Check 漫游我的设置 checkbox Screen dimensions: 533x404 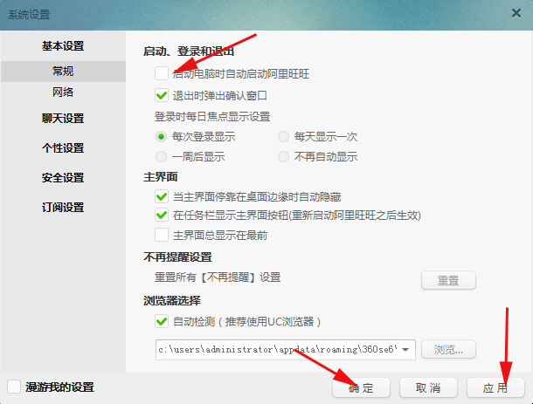click(14, 387)
